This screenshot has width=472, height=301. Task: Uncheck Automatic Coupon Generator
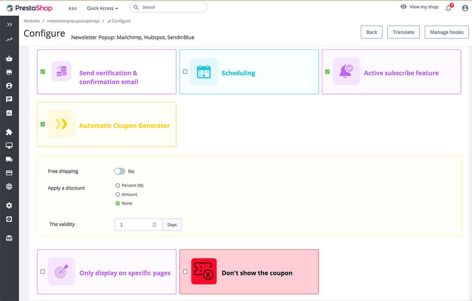tap(43, 124)
